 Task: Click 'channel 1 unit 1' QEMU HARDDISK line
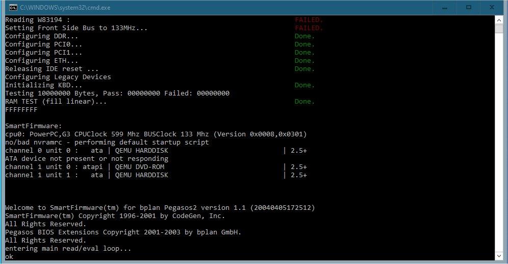(156, 175)
